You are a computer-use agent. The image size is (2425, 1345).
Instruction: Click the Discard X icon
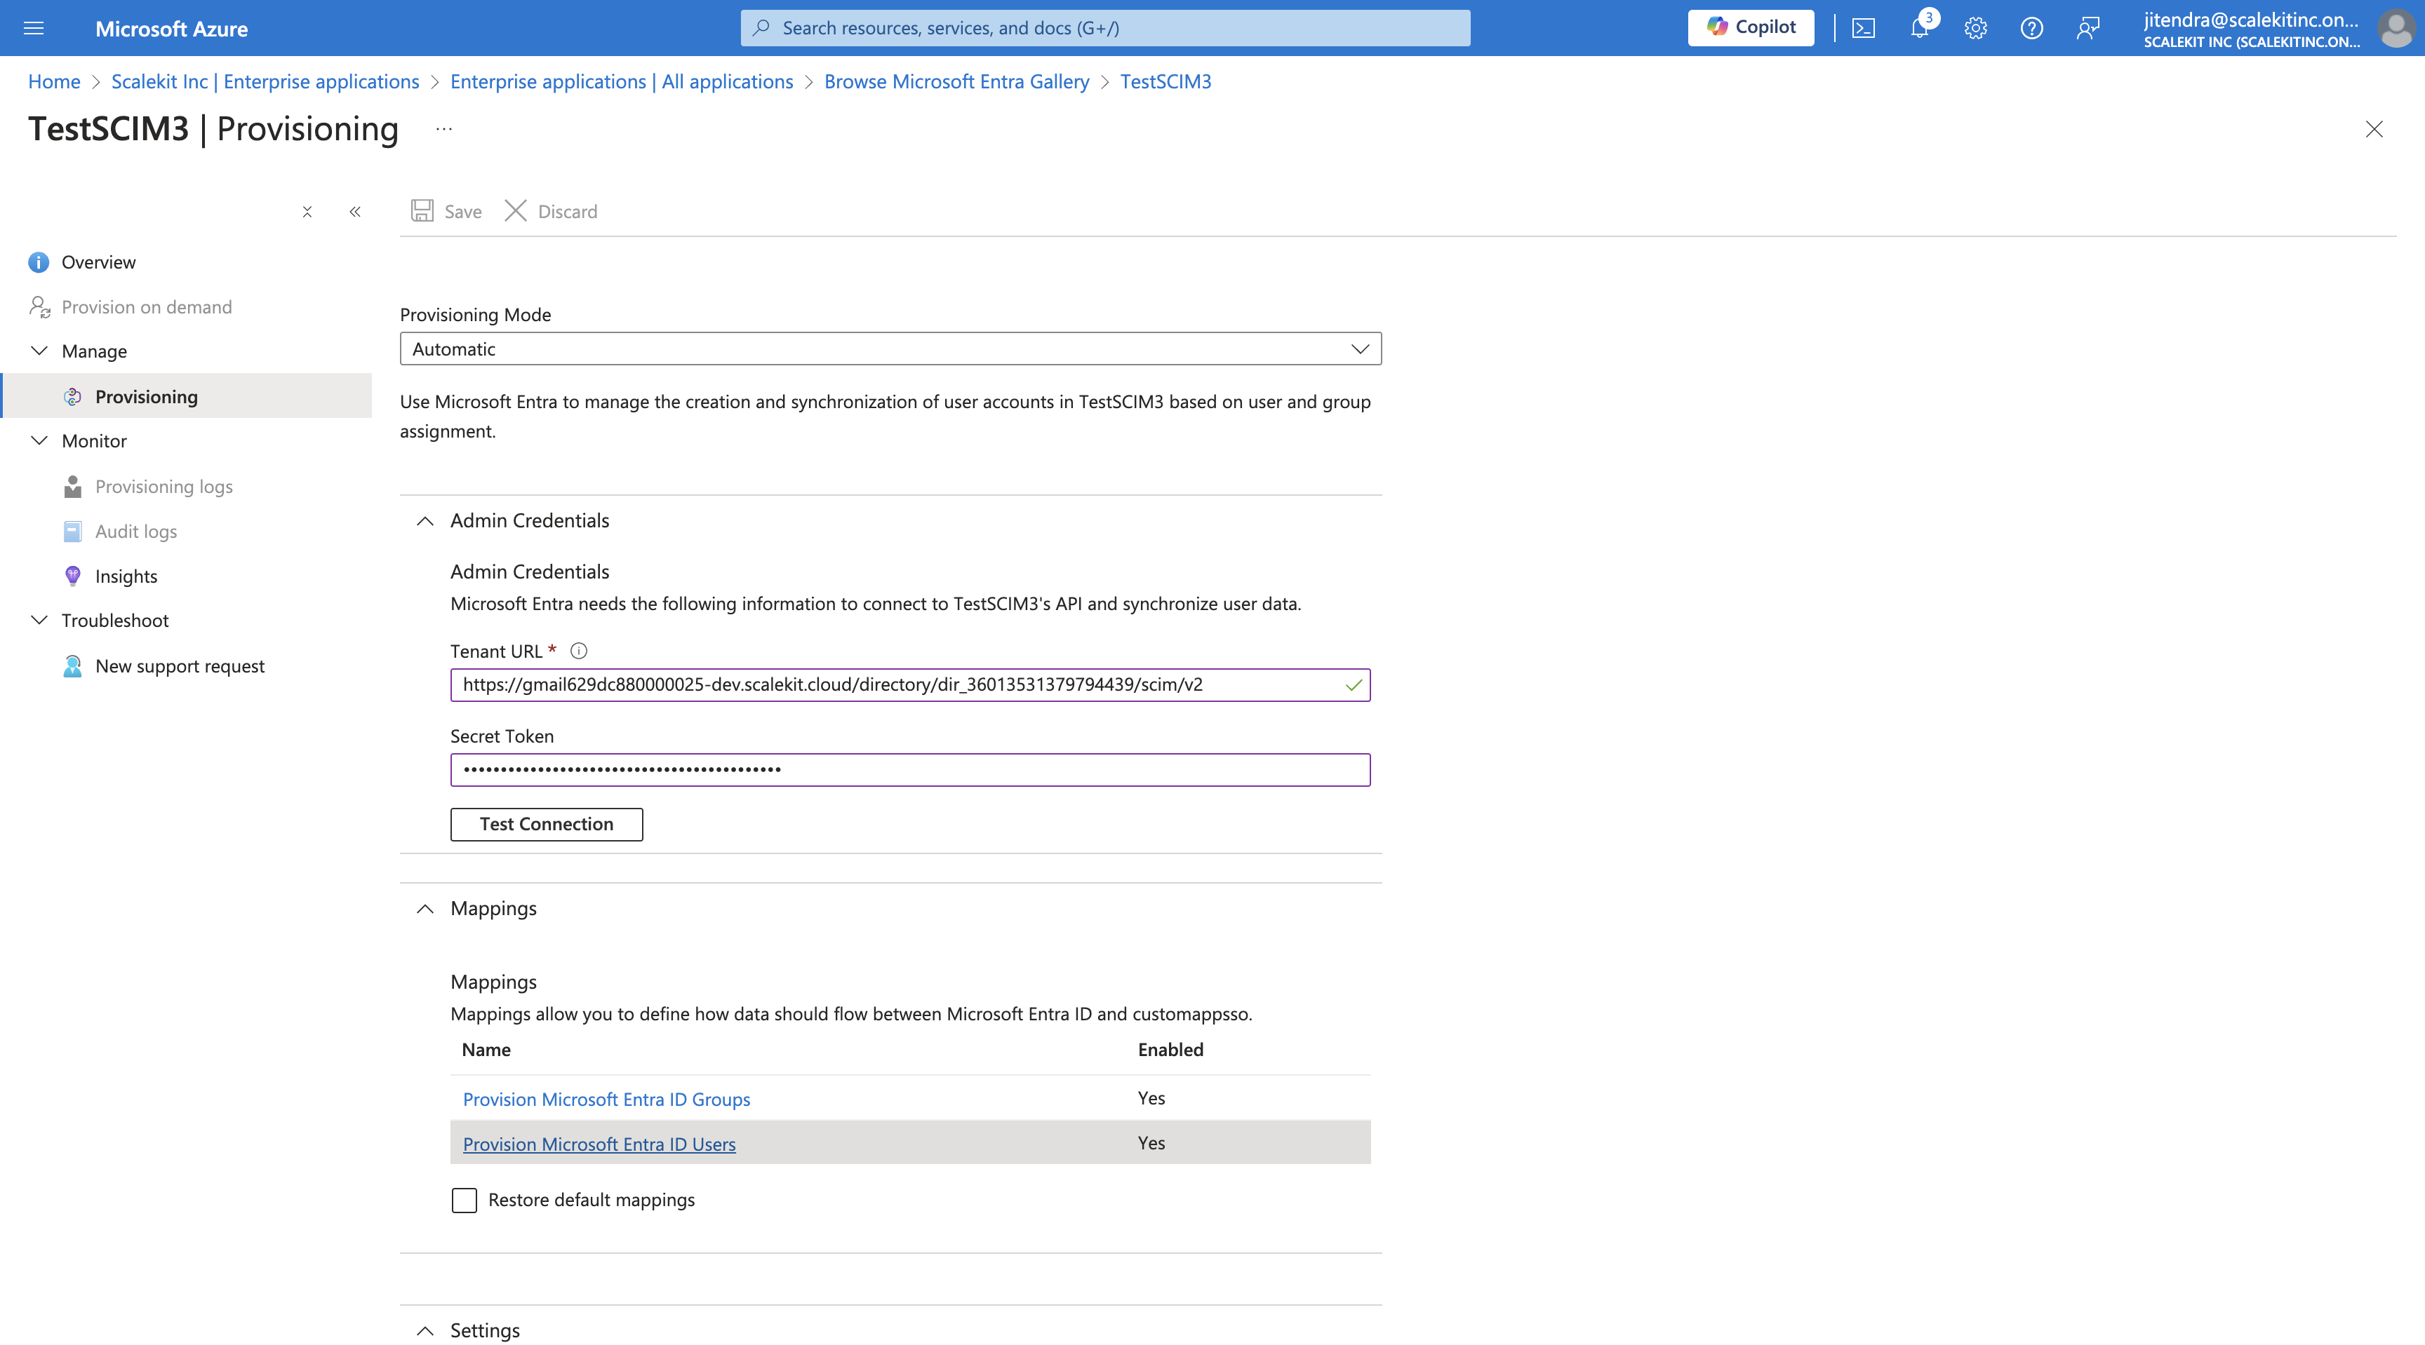point(516,210)
